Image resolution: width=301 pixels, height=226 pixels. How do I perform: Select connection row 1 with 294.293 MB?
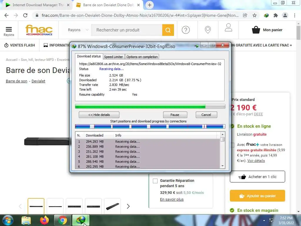click(x=148, y=142)
